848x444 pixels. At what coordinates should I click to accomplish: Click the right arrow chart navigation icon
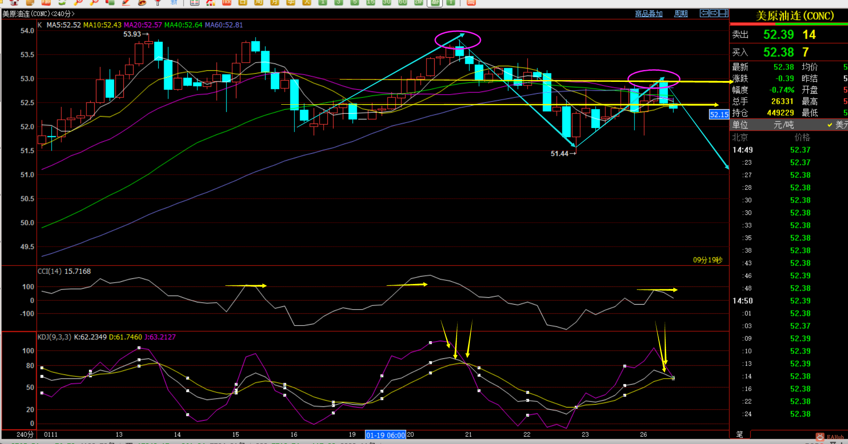[714, 13]
